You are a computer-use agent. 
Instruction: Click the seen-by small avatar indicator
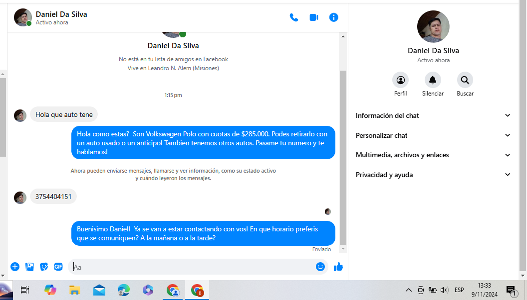328,211
